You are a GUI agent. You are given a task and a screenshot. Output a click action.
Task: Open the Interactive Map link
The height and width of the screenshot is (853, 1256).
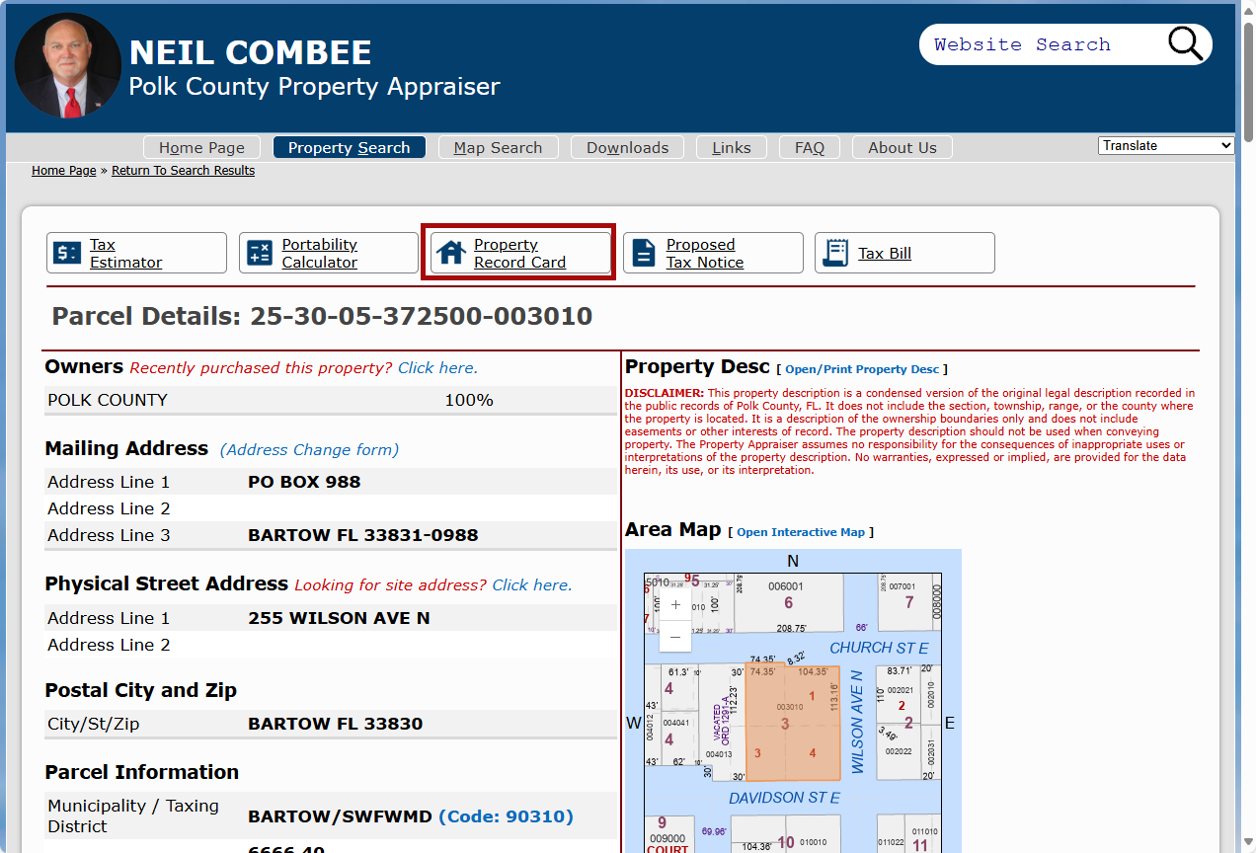pos(801,532)
